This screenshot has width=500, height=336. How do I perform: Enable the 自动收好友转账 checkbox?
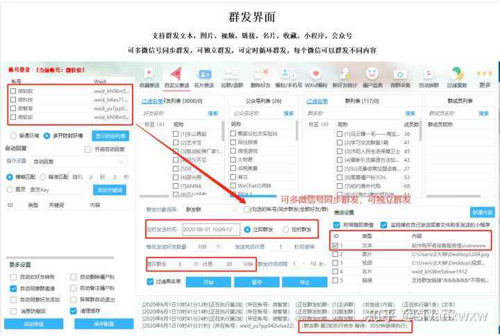click(13, 277)
